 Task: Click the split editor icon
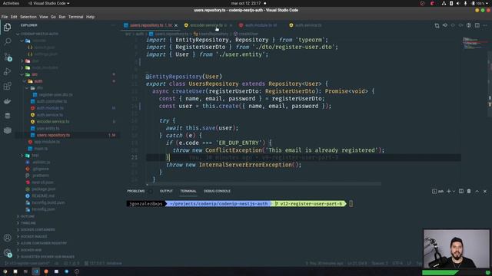point(477,25)
